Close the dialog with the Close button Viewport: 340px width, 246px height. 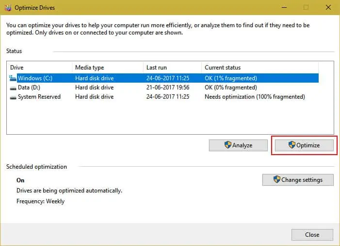(x=312, y=235)
